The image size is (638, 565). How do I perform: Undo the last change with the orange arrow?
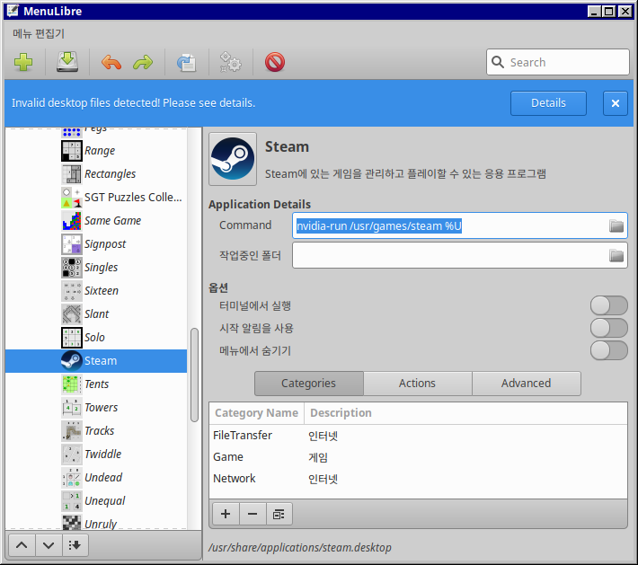(x=111, y=62)
